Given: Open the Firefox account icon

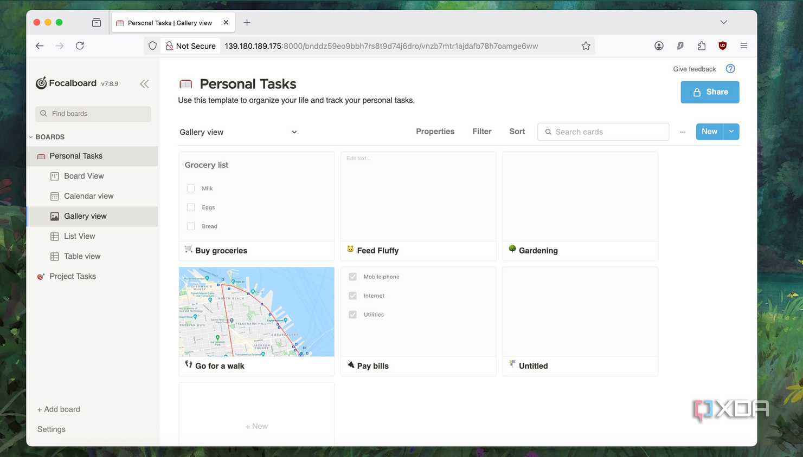Looking at the screenshot, I should [659, 46].
